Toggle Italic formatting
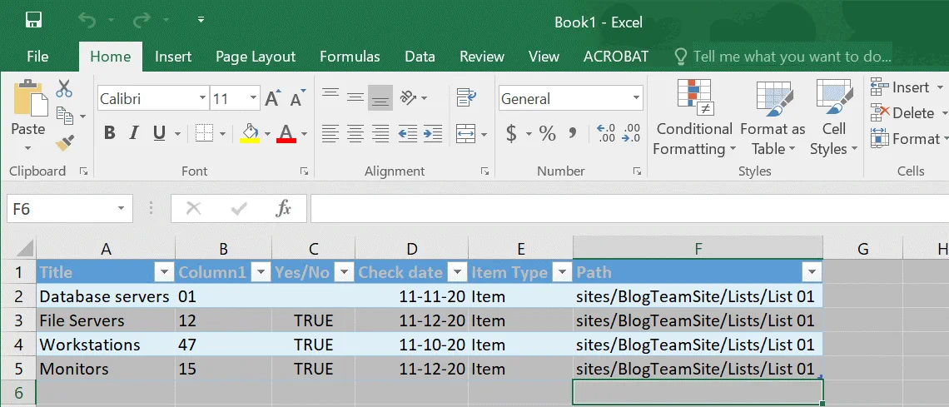 (x=133, y=133)
